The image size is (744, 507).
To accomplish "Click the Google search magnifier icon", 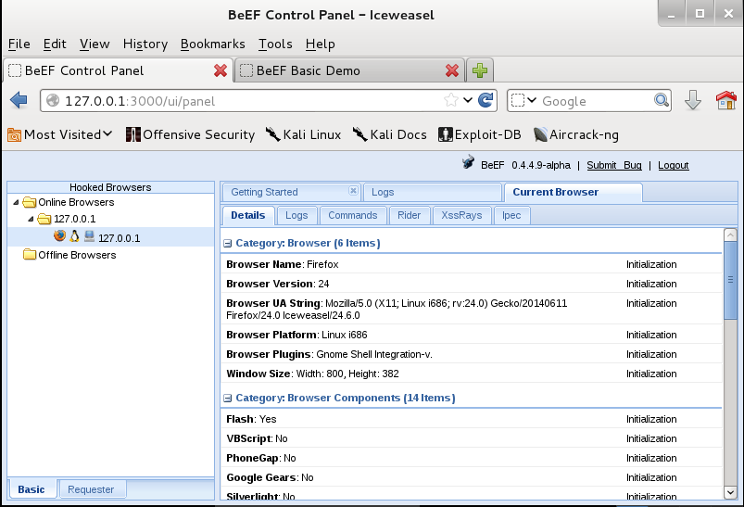I will pos(662,100).
